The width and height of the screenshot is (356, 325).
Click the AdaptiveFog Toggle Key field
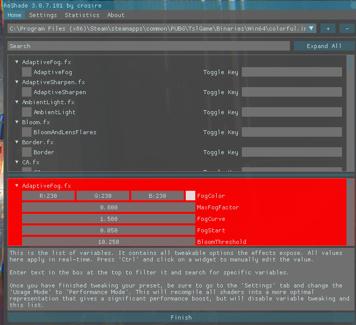(x=292, y=72)
